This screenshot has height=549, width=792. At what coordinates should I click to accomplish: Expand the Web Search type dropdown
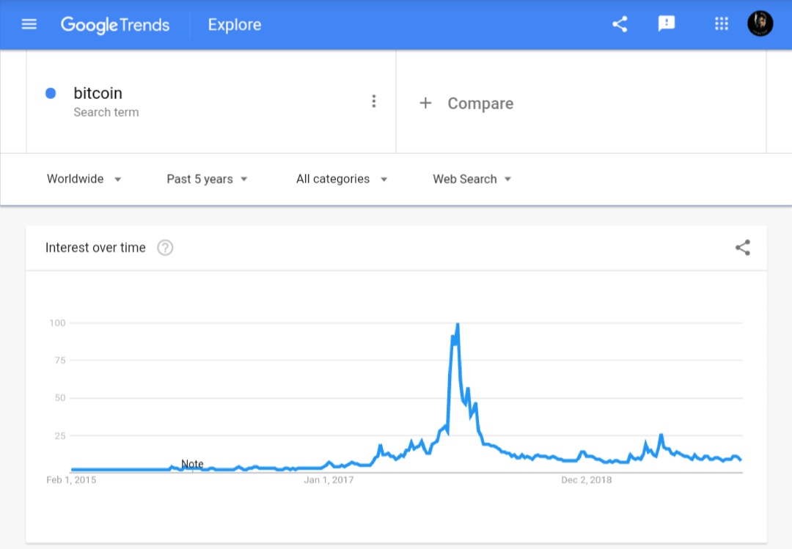pyautogui.click(x=472, y=179)
